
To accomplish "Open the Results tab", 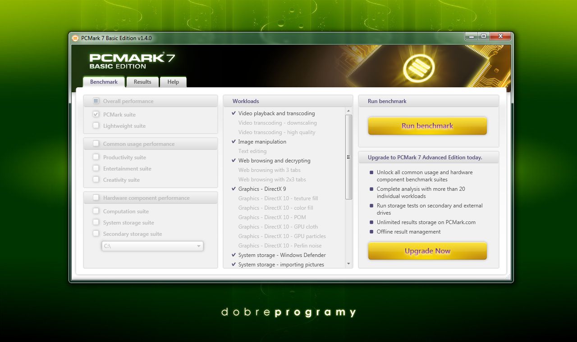I will click(142, 82).
